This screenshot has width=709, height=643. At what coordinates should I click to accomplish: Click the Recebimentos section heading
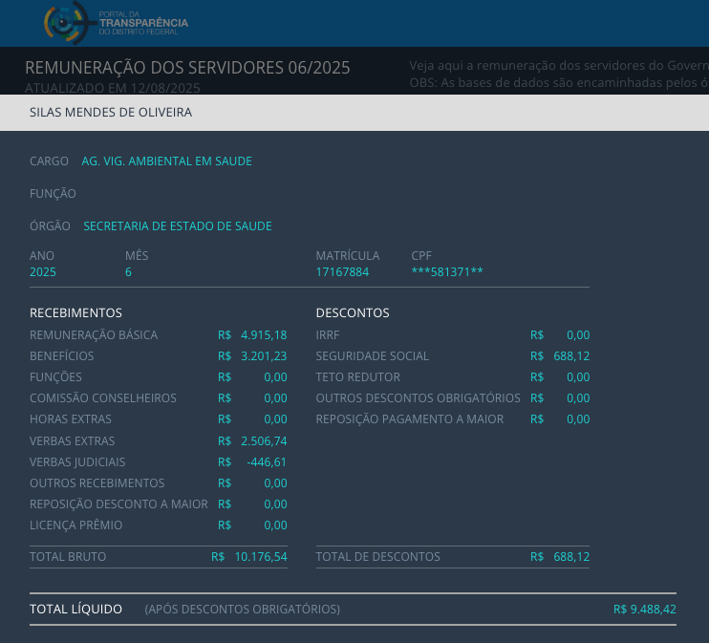click(75, 313)
